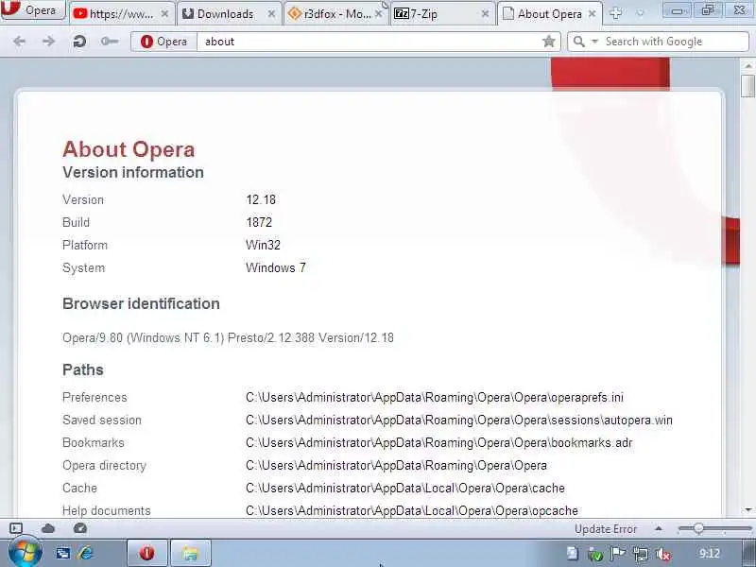Close the 7-Zip tab
The height and width of the screenshot is (567, 756).
[485, 14]
